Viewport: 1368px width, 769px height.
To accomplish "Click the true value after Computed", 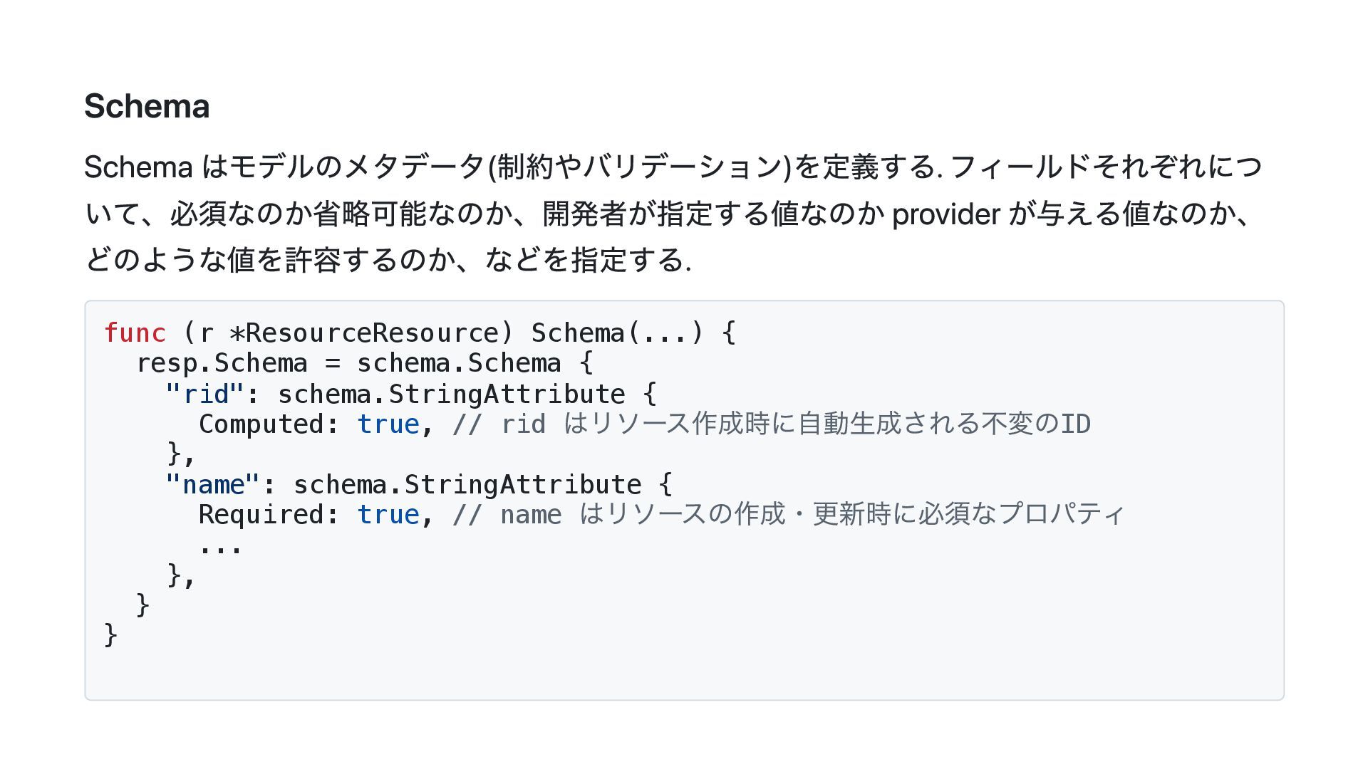I will coord(388,424).
